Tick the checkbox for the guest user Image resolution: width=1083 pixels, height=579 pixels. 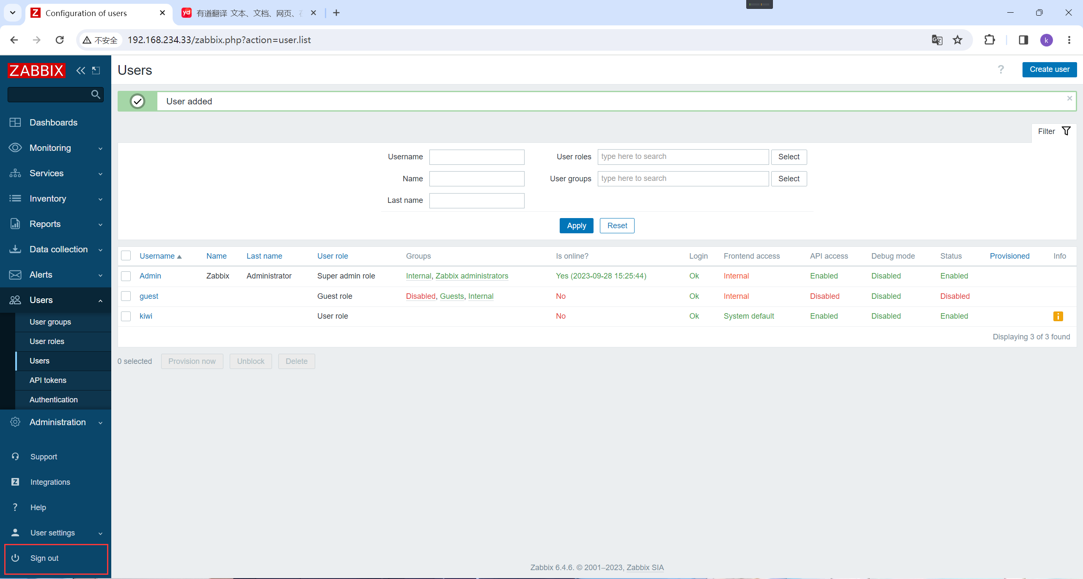pos(126,296)
